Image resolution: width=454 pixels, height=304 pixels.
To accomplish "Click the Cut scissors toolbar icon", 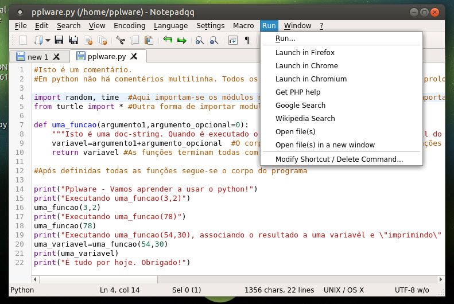I will pos(121,40).
